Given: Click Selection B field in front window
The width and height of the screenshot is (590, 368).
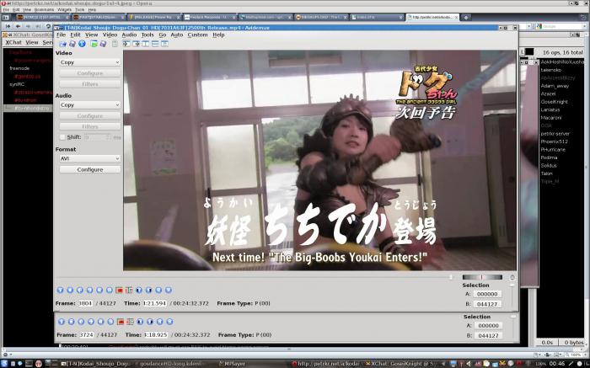Looking at the screenshot, I should click(487, 304).
